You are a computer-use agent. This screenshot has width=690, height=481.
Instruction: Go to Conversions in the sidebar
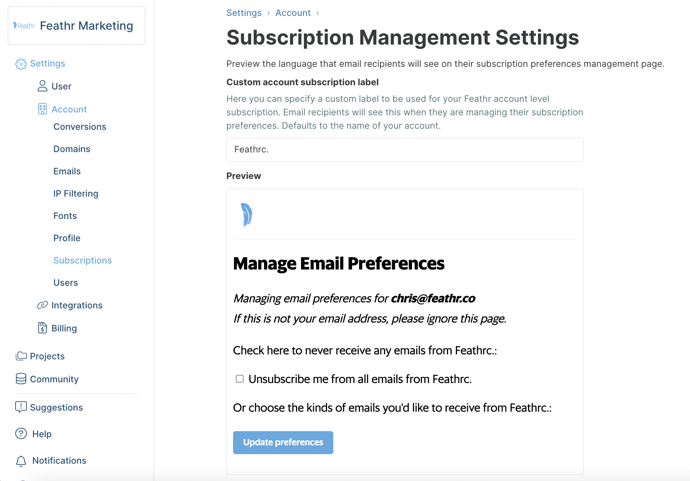coord(80,127)
